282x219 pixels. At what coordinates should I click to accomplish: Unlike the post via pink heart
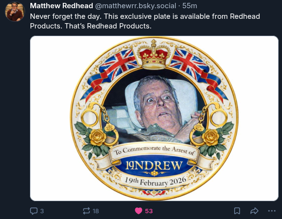(x=139, y=211)
